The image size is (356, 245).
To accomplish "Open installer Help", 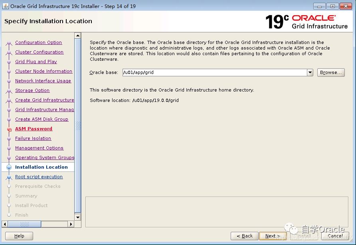I will point(19,236).
